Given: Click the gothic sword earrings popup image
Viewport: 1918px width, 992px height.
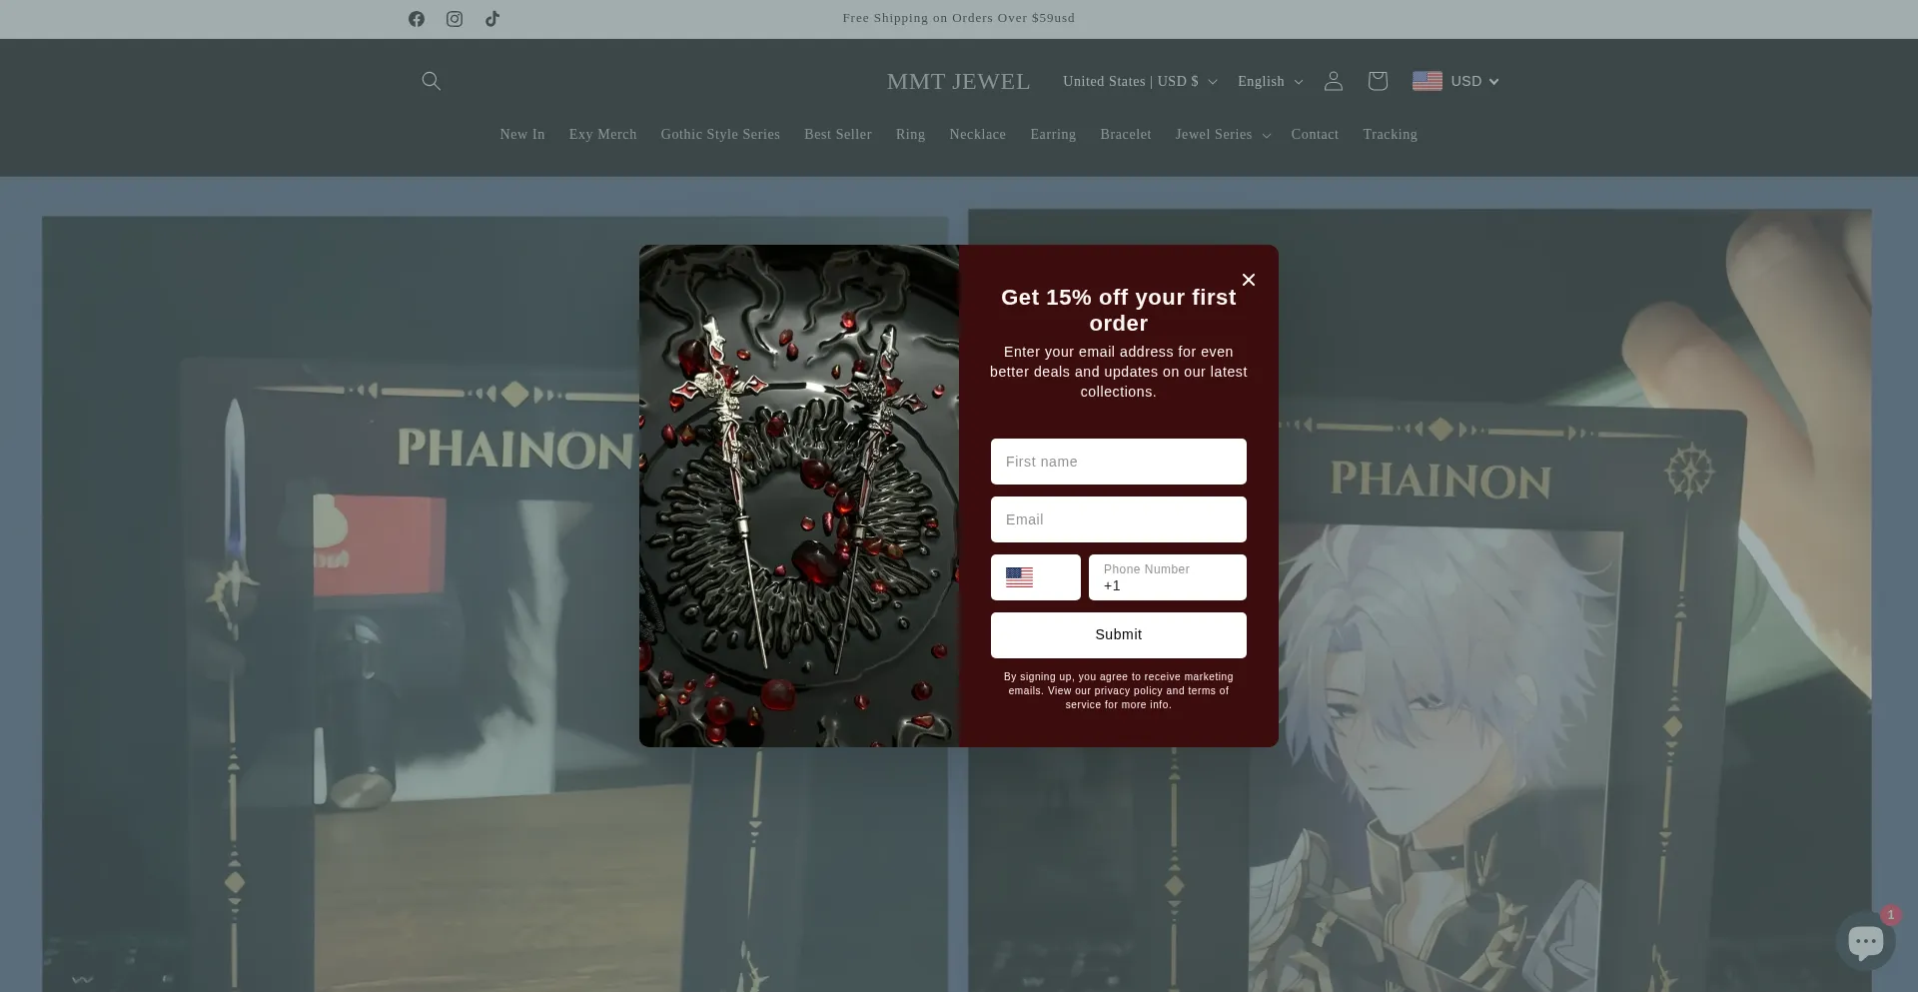Looking at the screenshot, I should click(799, 496).
